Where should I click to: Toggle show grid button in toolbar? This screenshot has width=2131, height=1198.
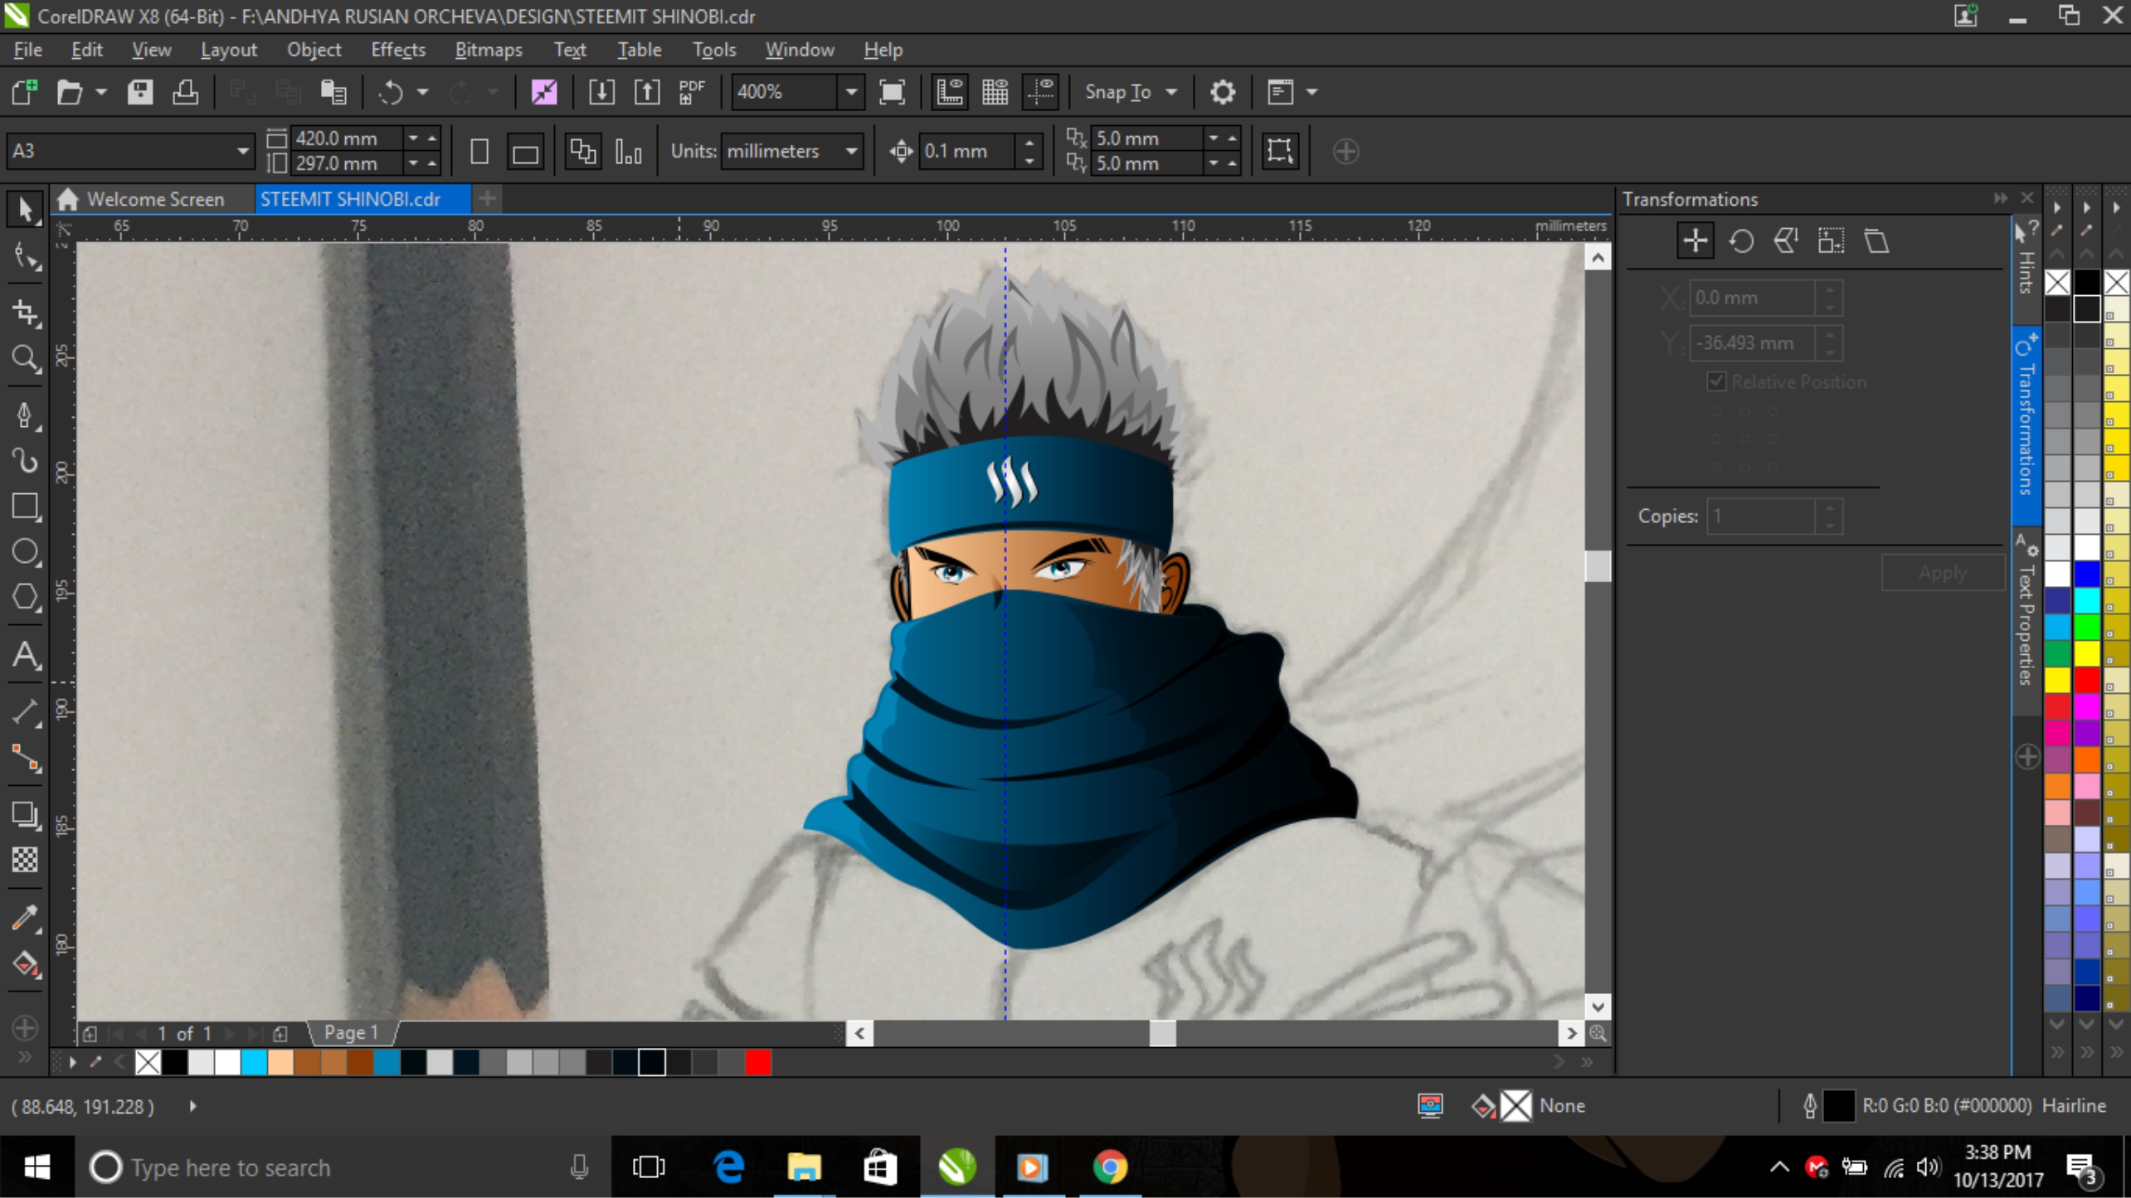pos(995,92)
